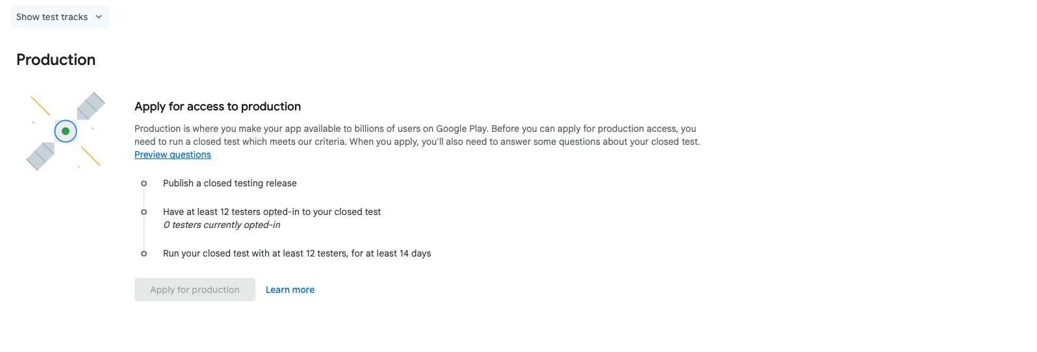
Task: Click the Apply for access to production title
Action: point(218,107)
